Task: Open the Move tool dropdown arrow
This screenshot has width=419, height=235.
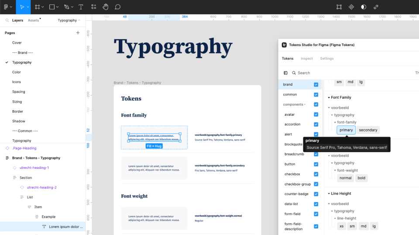Action: coord(28,7)
